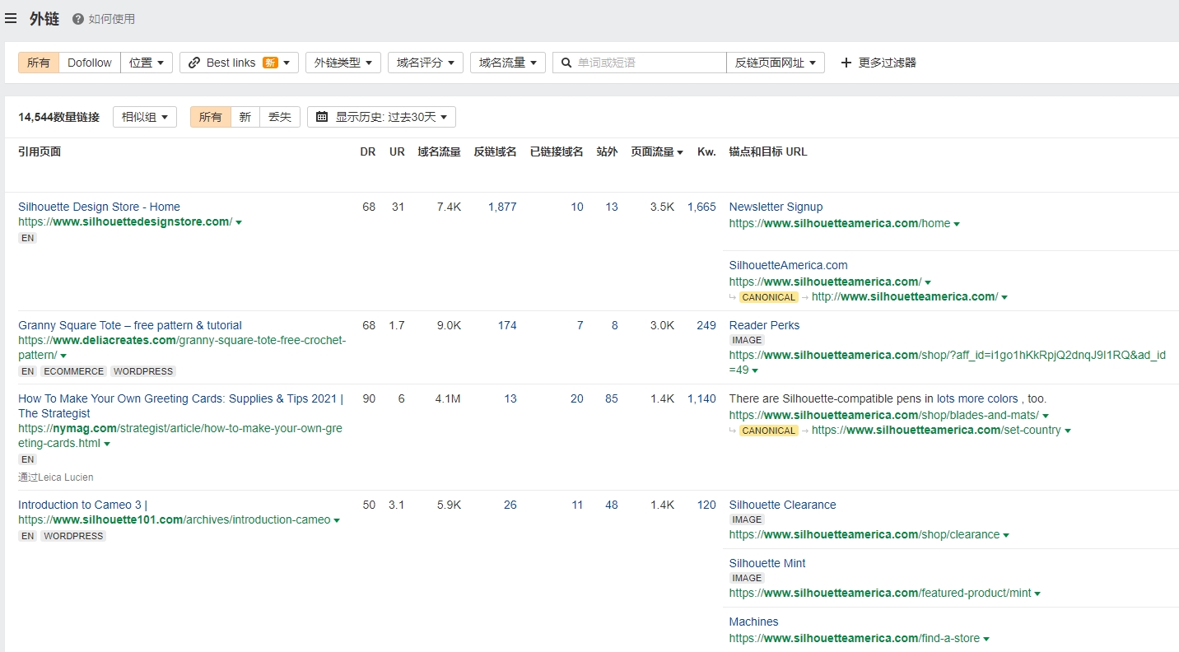Open Granny Square Tote pattern page link
Image resolution: width=1179 pixels, height=652 pixels.
130,325
